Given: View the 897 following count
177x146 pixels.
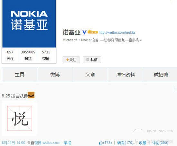Looking at the screenshot, I should point(10,55).
